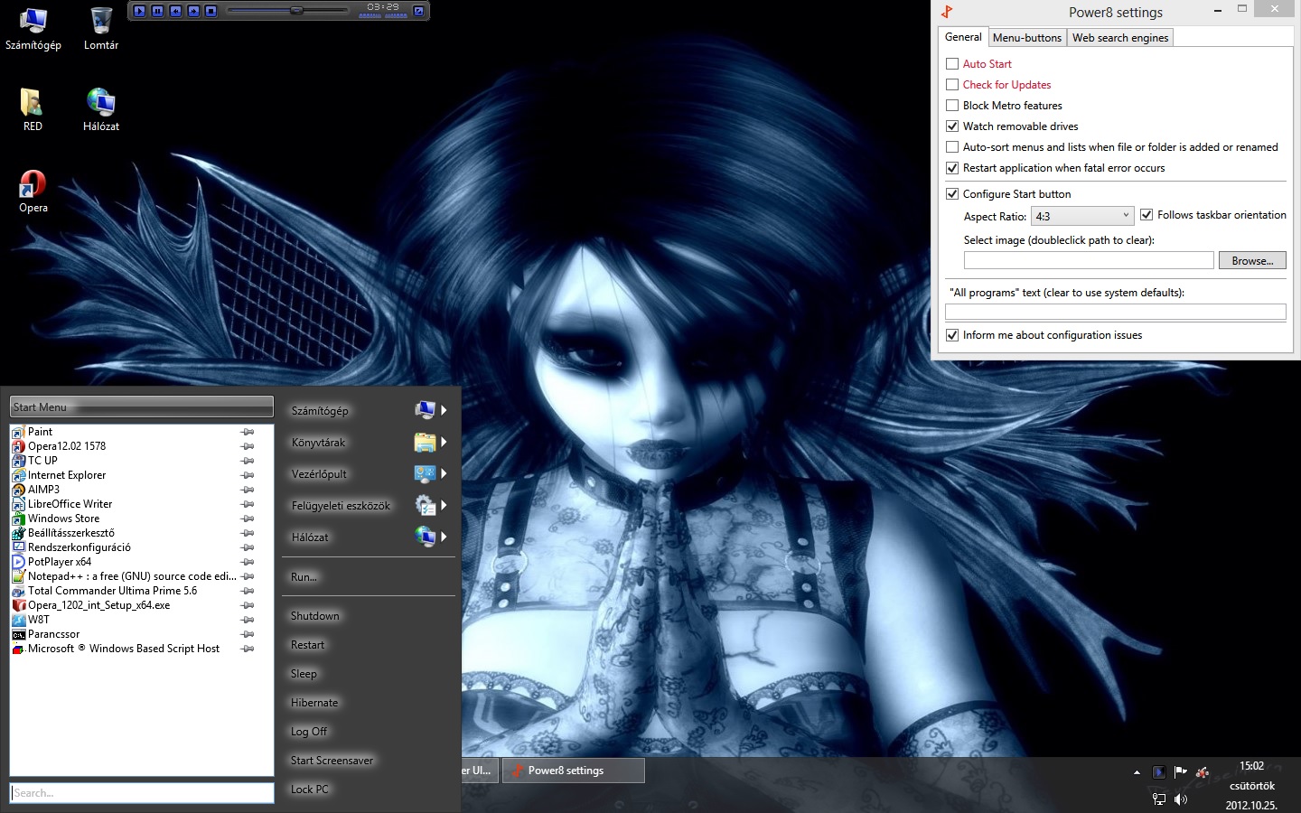Click the pin icon next to Paint
This screenshot has width=1301, height=813.
248,432
